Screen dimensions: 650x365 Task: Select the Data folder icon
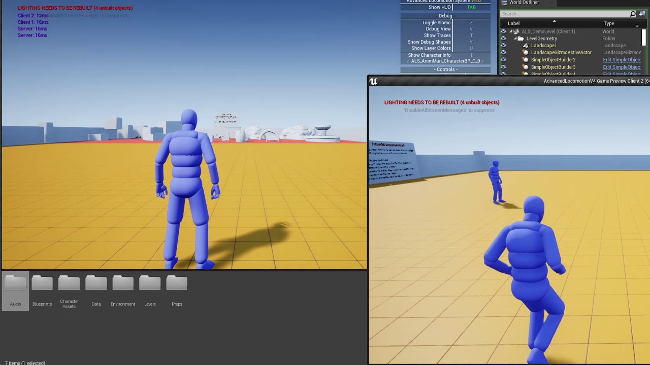pyautogui.click(x=96, y=283)
